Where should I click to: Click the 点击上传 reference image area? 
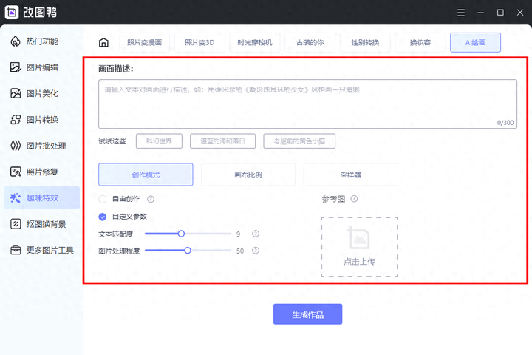click(359, 247)
